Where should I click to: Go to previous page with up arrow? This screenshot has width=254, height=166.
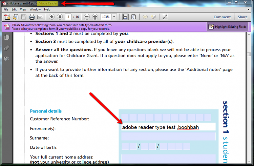point(51,17)
